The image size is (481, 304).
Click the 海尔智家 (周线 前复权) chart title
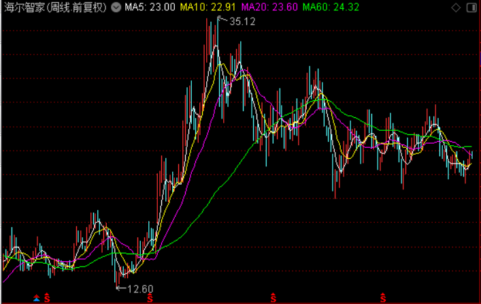(x=54, y=7)
